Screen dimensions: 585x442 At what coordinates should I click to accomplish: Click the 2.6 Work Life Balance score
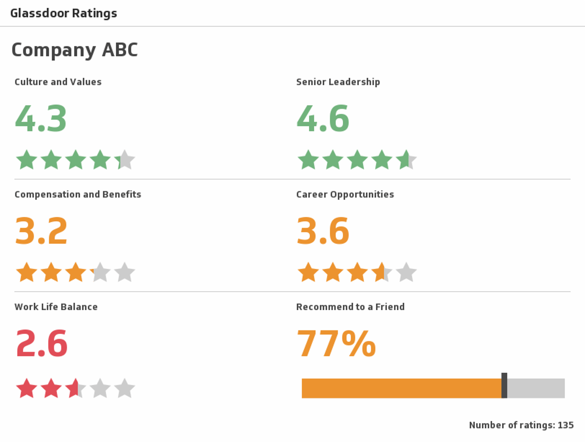(41, 344)
